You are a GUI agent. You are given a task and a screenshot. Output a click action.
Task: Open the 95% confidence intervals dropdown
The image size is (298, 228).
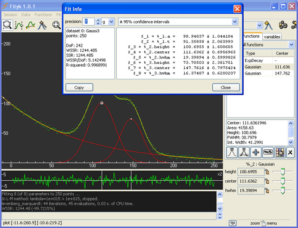235,21
